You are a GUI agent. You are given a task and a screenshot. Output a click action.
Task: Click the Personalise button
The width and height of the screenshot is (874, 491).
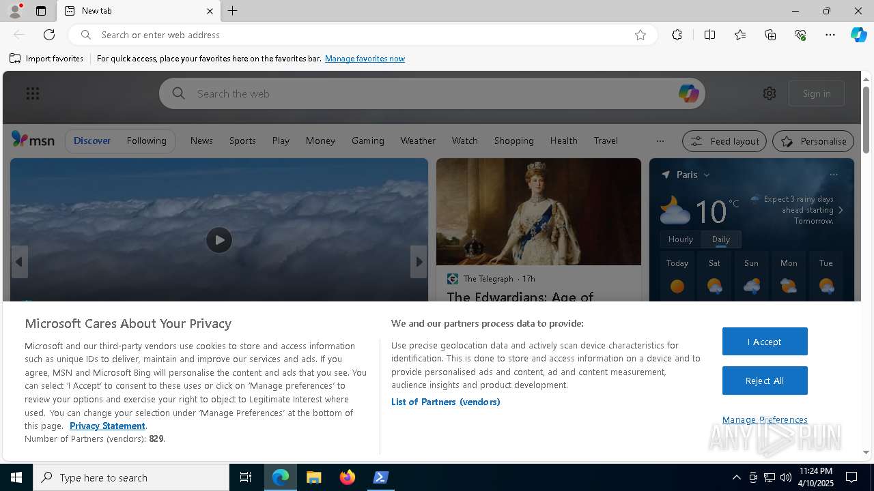(x=813, y=141)
